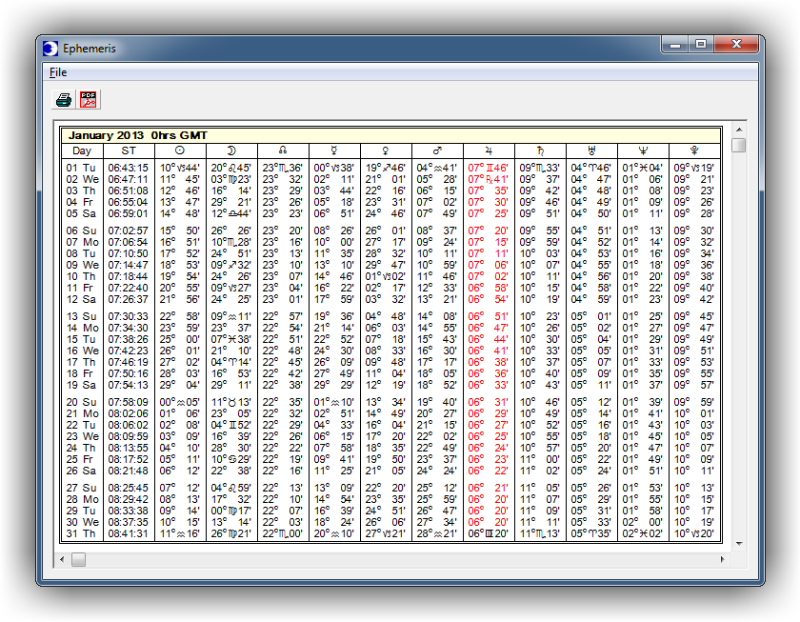The height and width of the screenshot is (622, 800).
Task: Close the Ephemeris window
Action: (x=736, y=45)
